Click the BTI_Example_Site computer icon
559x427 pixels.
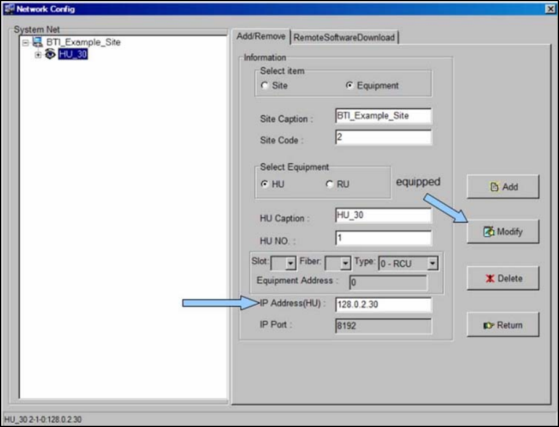tap(37, 42)
